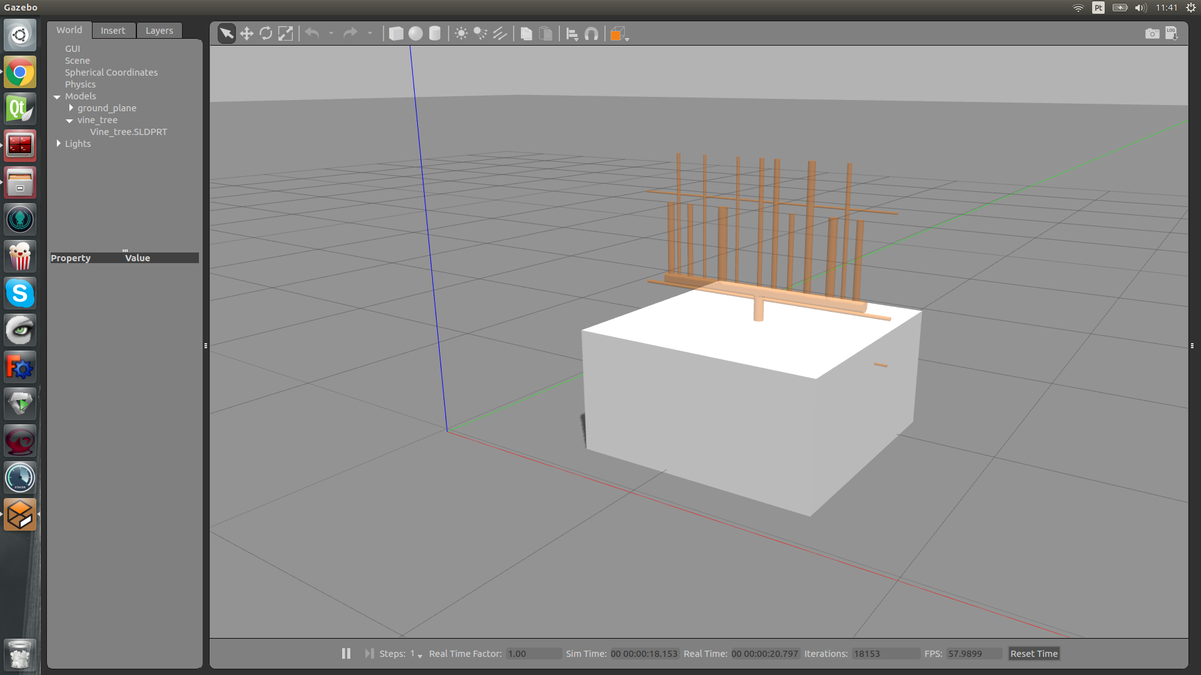The width and height of the screenshot is (1201, 675).
Task: Open the align tool
Action: (x=572, y=34)
